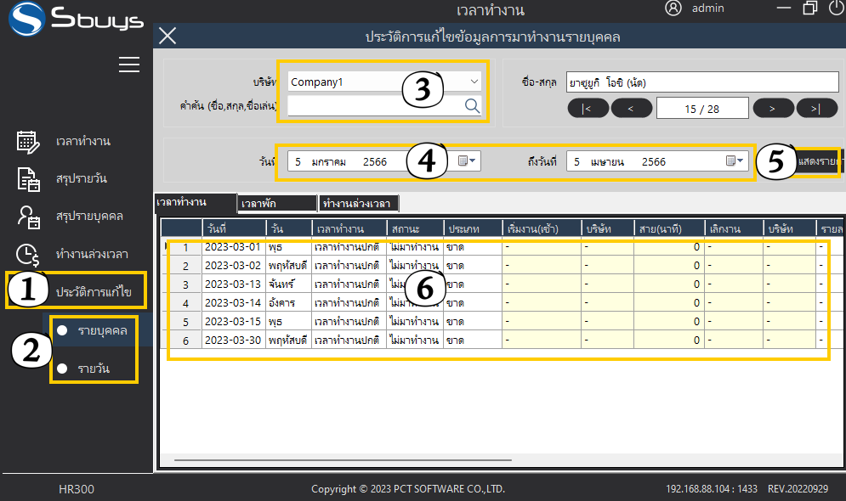The height and width of the screenshot is (501, 846).
Task: Open the start date calendar picker
Action: pyautogui.click(x=468, y=161)
